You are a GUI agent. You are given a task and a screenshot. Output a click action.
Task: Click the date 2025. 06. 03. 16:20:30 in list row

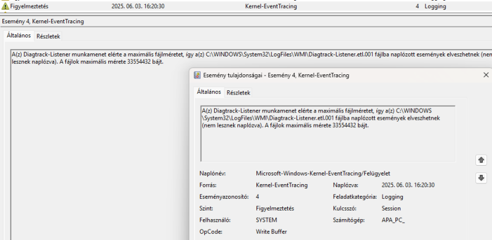[138, 6]
